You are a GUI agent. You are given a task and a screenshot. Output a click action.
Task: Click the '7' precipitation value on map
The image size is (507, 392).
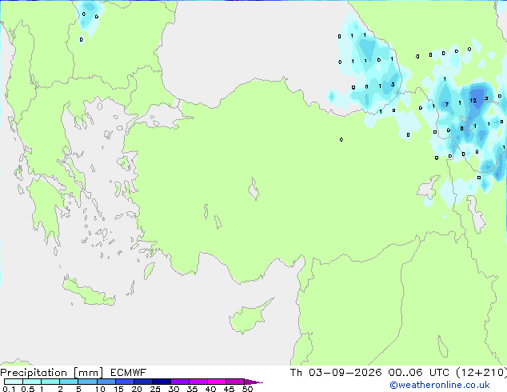[447, 104]
